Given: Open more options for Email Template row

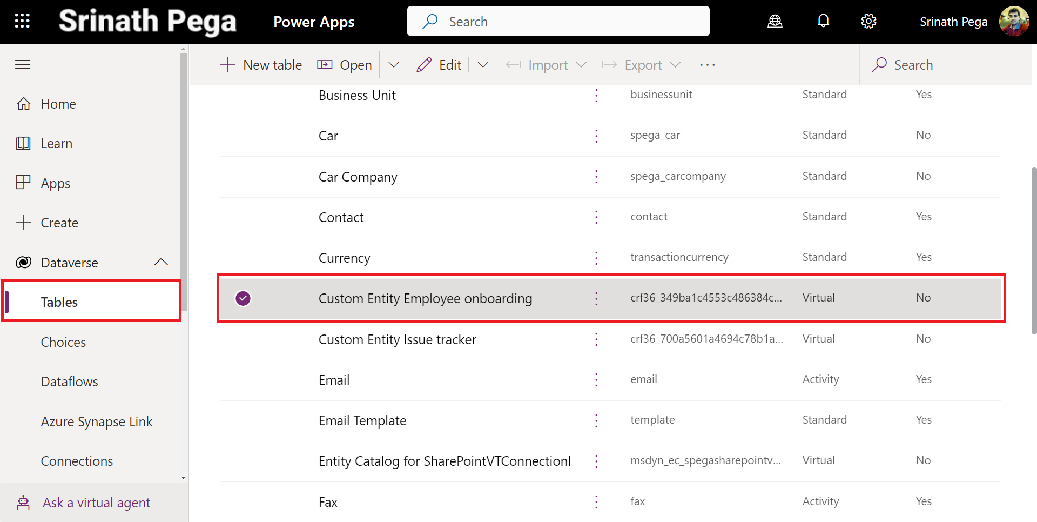Looking at the screenshot, I should [596, 420].
